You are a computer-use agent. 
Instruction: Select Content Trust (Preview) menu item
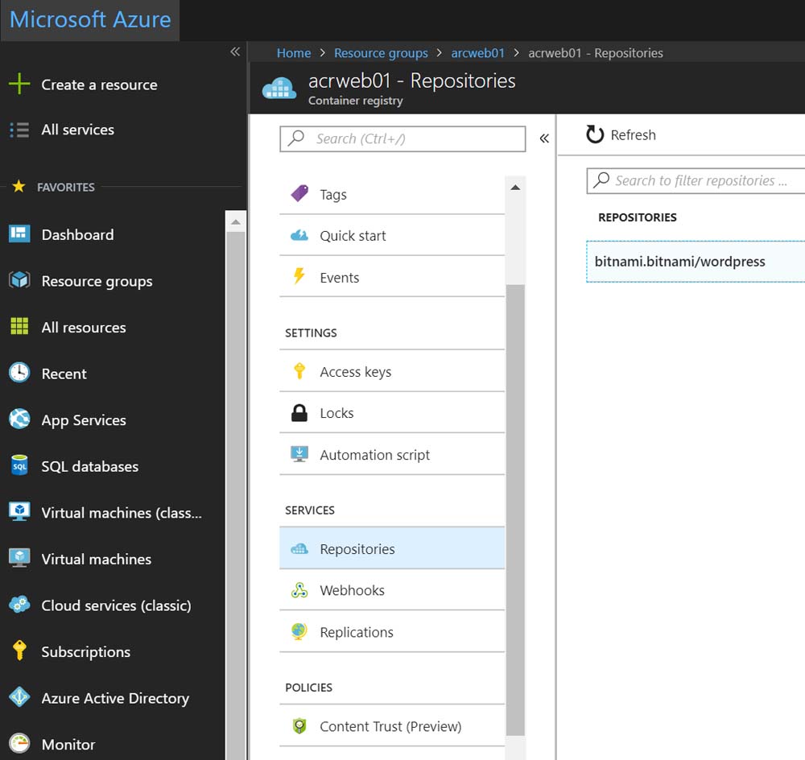click(390, 726)
